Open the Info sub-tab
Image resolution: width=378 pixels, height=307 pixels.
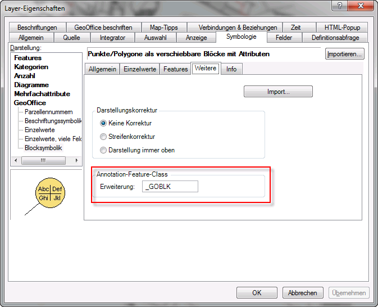point(231,69)
